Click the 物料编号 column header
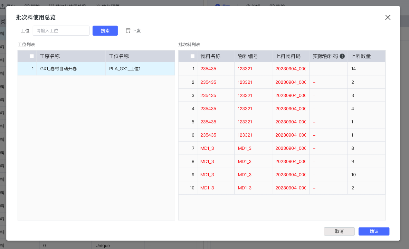Screen dimensions: 409x249 coord(248,56)
